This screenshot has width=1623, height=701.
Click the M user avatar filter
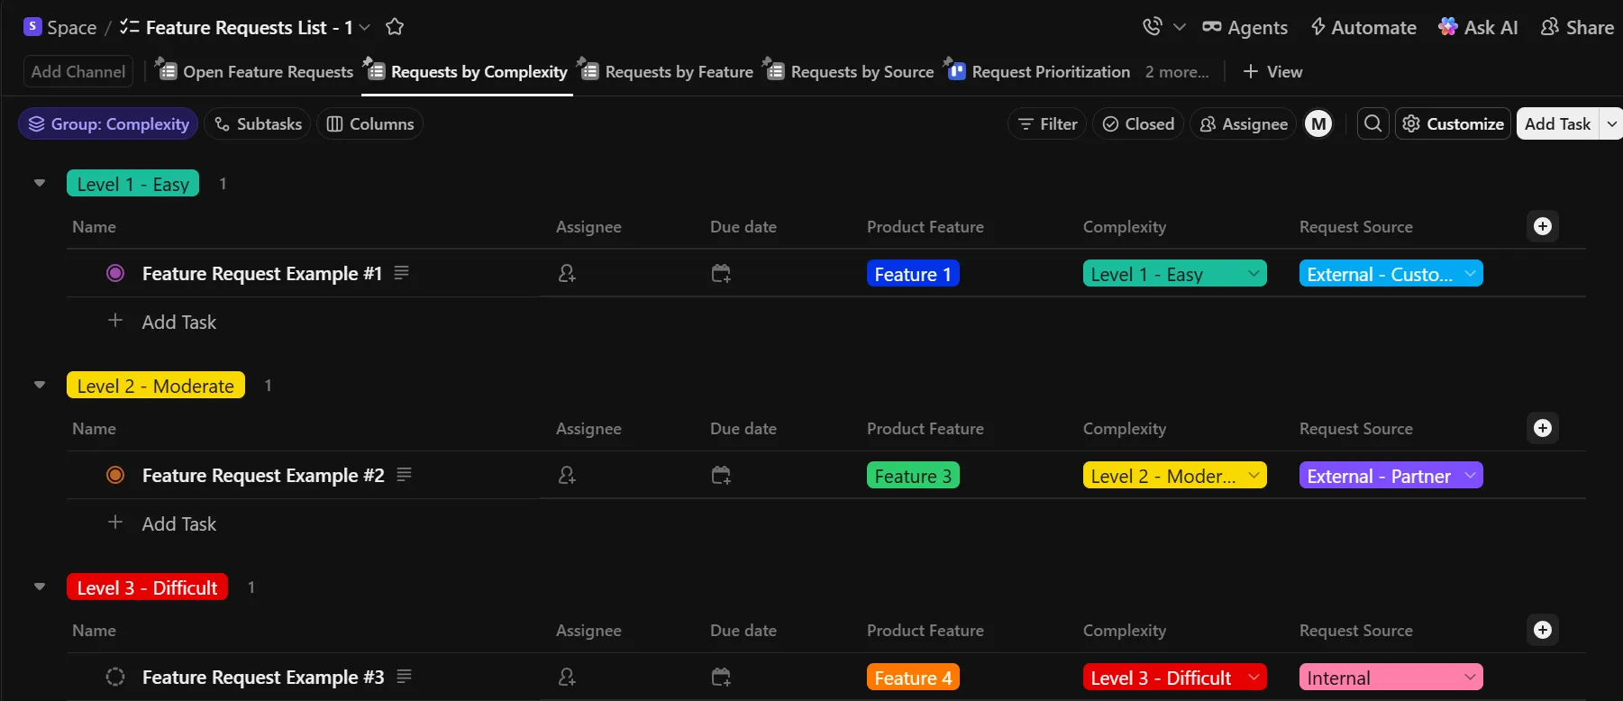(1318, 123)
